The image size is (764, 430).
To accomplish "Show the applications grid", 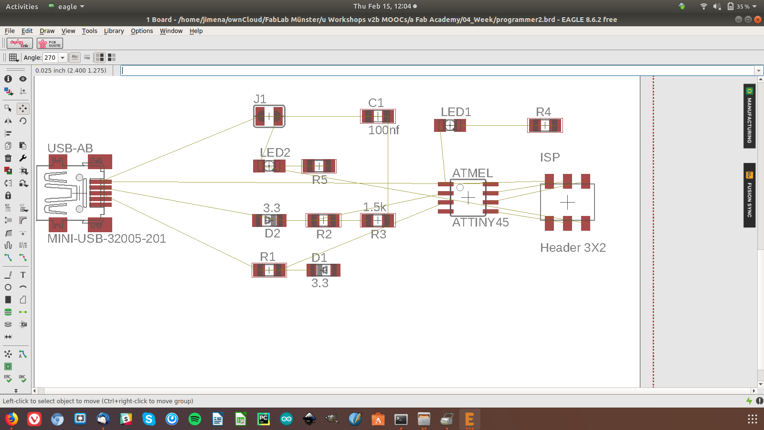I will point(753,419).
